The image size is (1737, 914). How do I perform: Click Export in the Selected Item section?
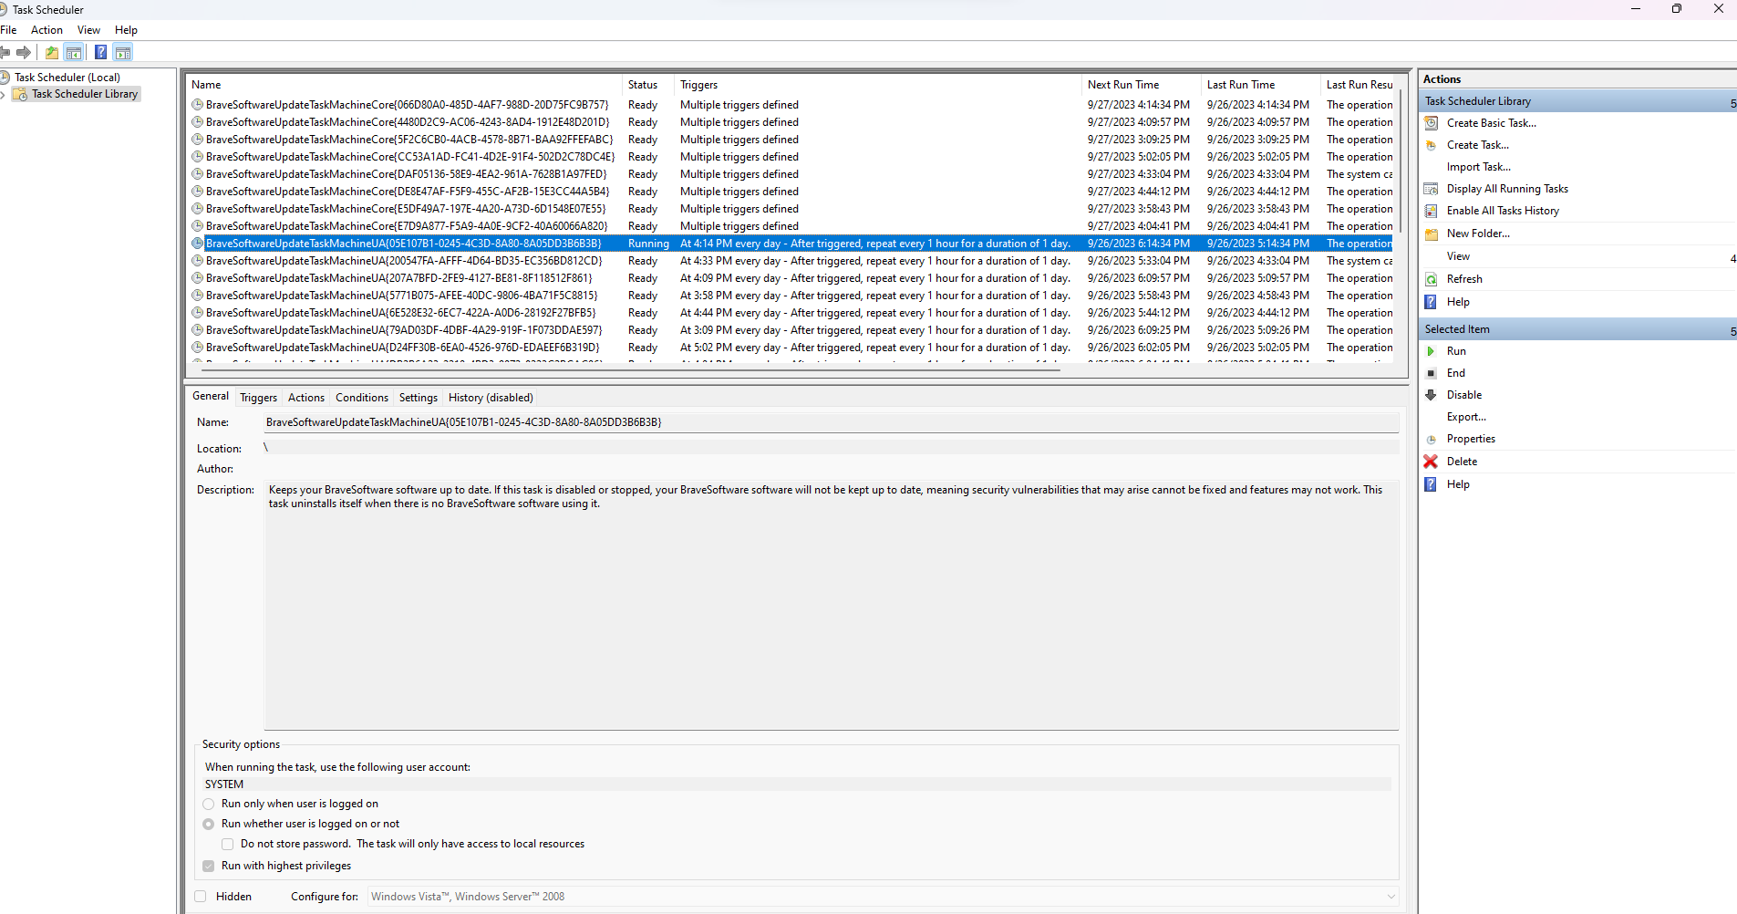(1465, 416)
